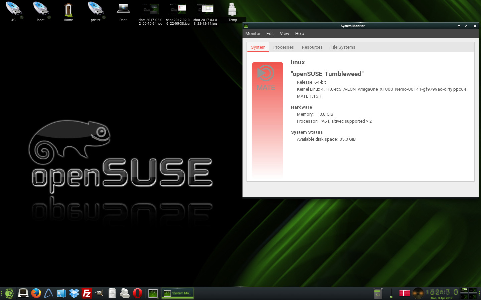Open the shot-2017-03-03 screenshot thumbnail
The height and width of the screenshot is (300, 481).
pos(205,14)
